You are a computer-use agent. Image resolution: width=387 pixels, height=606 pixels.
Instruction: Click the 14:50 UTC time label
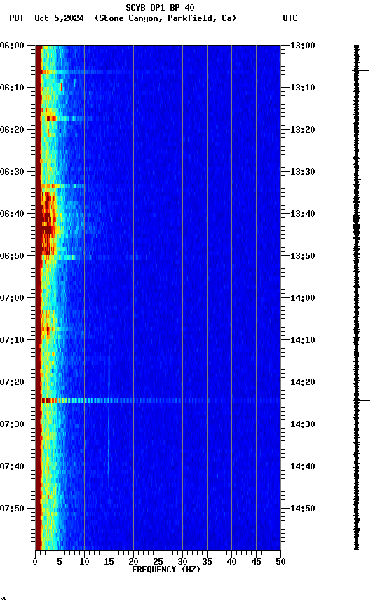coord(302,509)
